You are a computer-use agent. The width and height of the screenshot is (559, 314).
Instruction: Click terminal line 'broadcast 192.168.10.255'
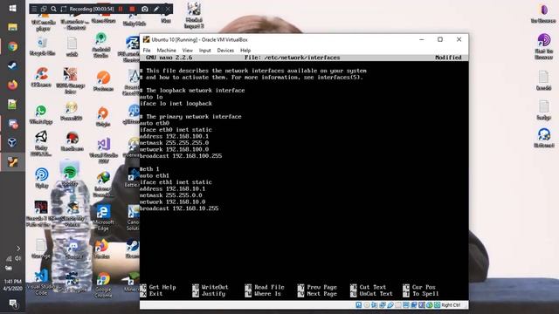click(x=179, y=208)
